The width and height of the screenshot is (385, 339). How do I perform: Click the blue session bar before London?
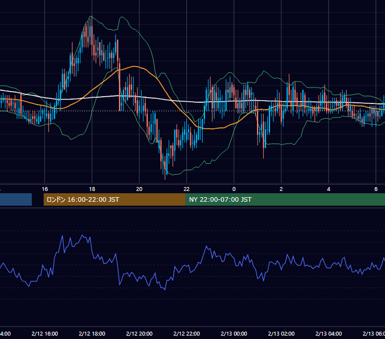point(16,199)
